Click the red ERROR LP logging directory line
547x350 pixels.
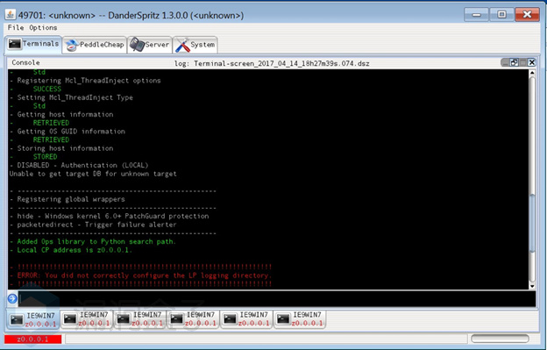(144, 275)
